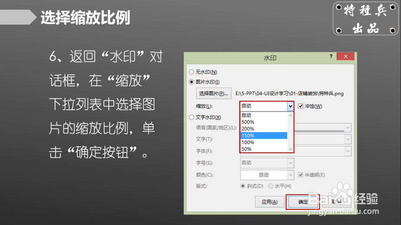Click the scale list's scroll up arrow
Image resolution: width=401 pixels, height=225 pixels.
click(290, 115)
